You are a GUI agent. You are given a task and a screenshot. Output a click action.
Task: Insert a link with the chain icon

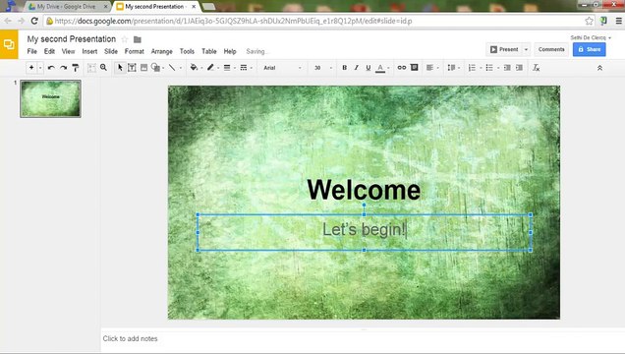402,68
